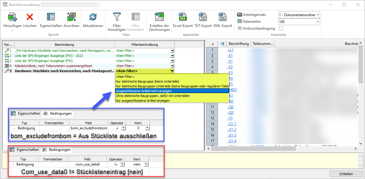Open the -Q2 component link
Image resolution: width=365 pixels, height=179 pixels.
230,107
